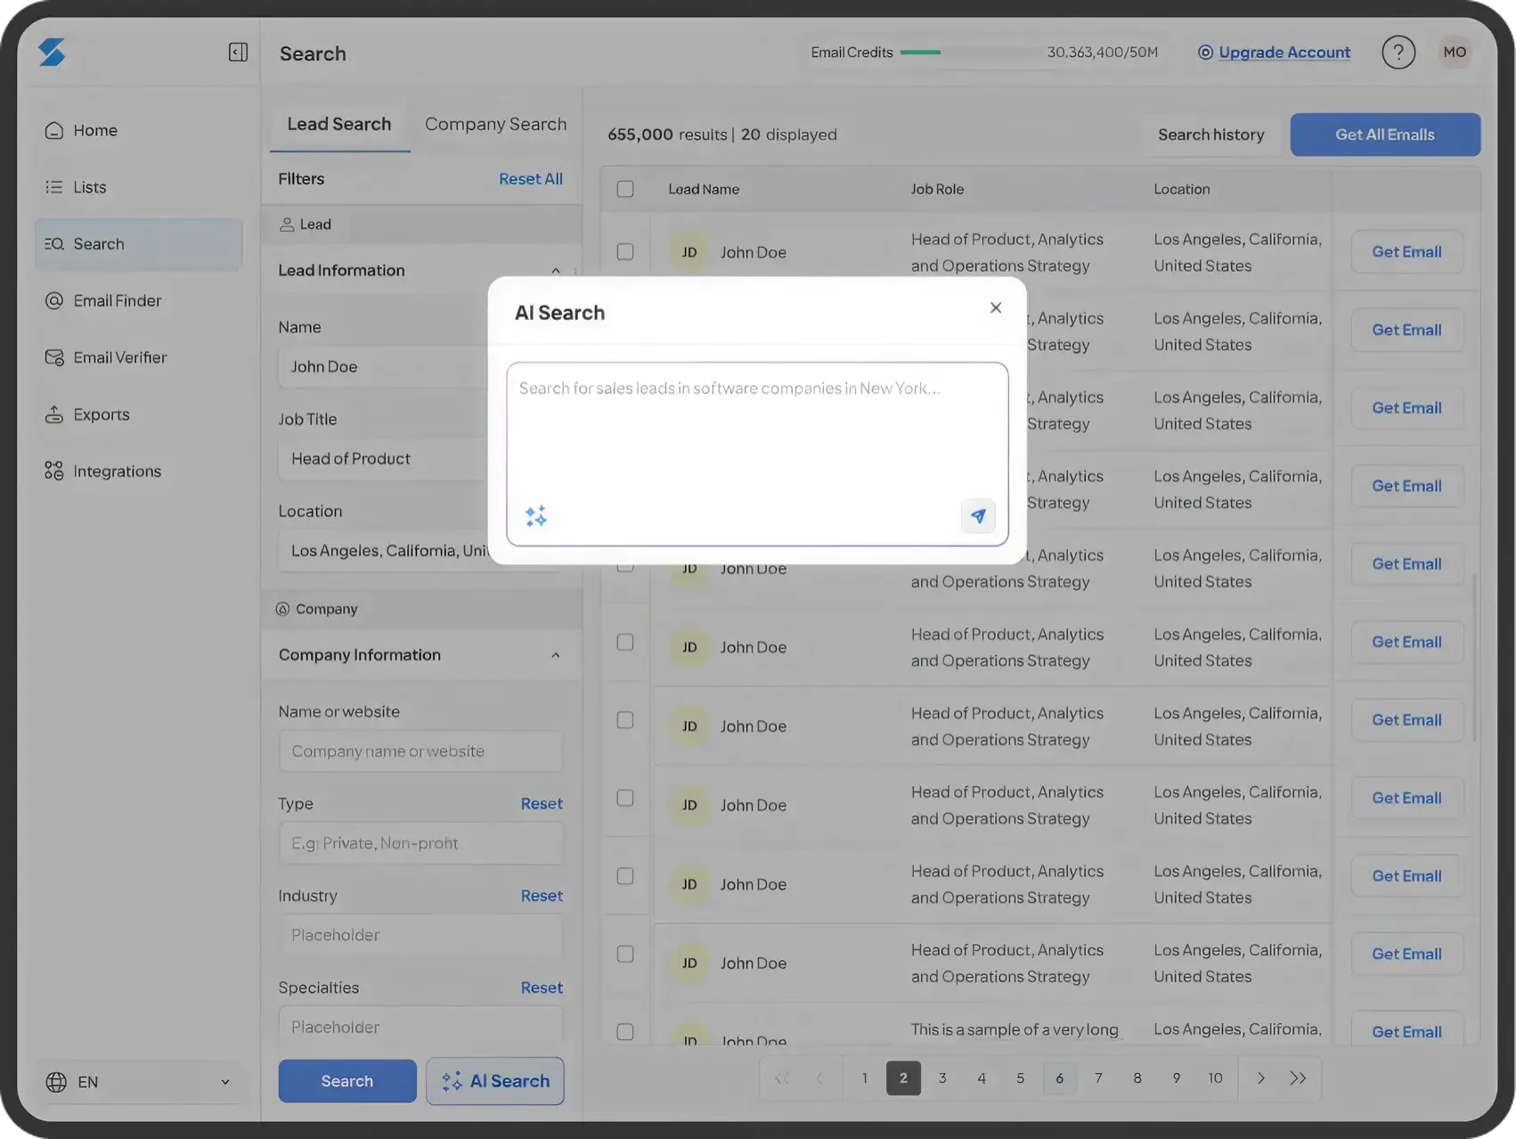Viewport: 1516px width, 1139px height.
Task: Collapse the sidebar with the panel icon
Action: 238,53
